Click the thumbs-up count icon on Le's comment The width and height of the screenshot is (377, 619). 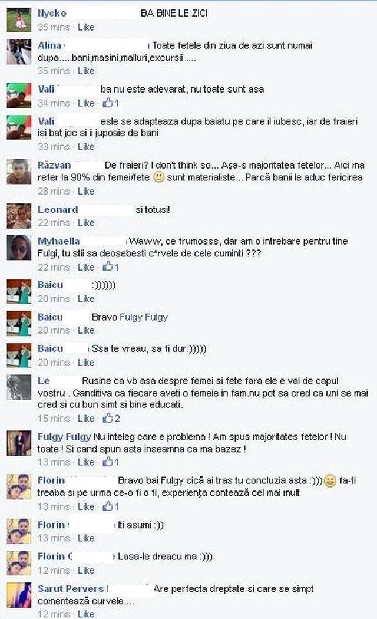[x=108, y=417]
